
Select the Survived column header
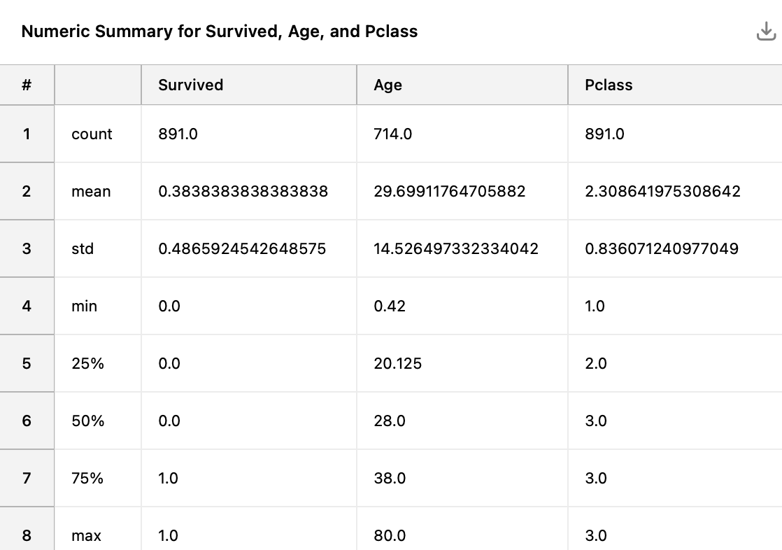point(190,85)
